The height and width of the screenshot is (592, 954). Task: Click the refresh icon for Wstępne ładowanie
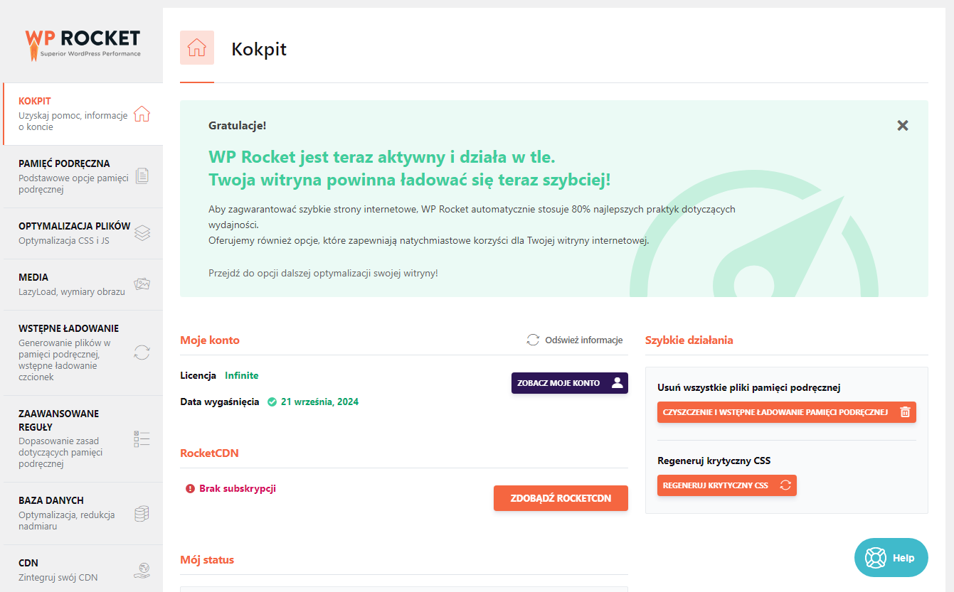142,352
